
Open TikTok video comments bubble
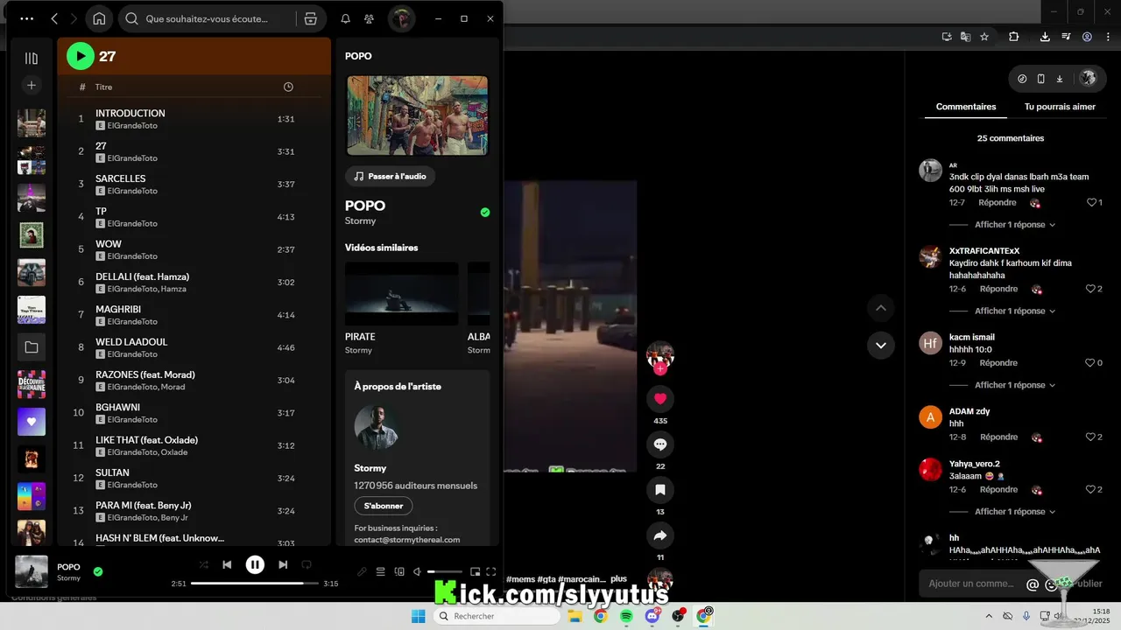[x=660, y=444]
